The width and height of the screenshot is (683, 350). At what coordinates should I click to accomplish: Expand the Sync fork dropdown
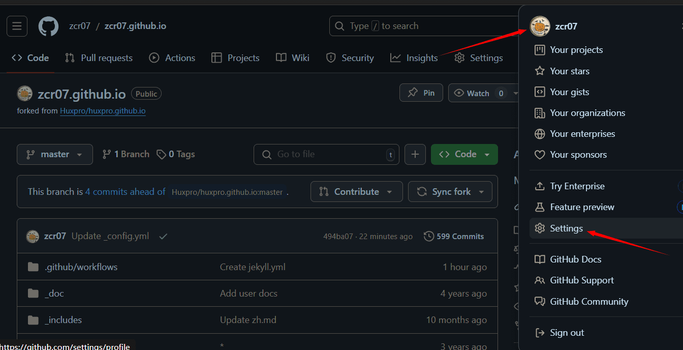tap(450, 192)
